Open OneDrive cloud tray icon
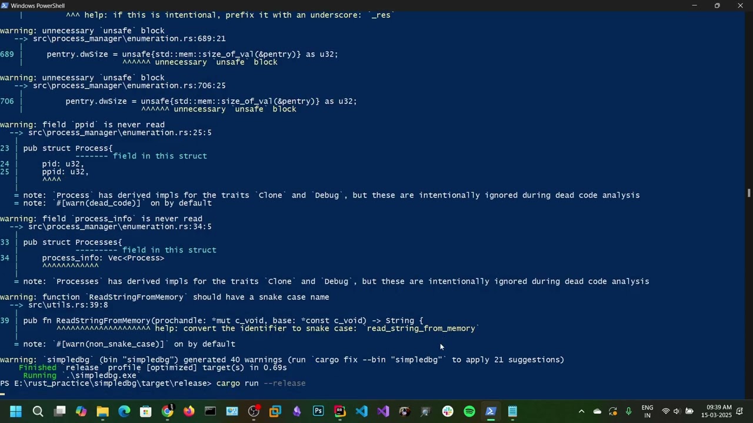The height and width of the screenshot is (423, 753). [597, 411]
